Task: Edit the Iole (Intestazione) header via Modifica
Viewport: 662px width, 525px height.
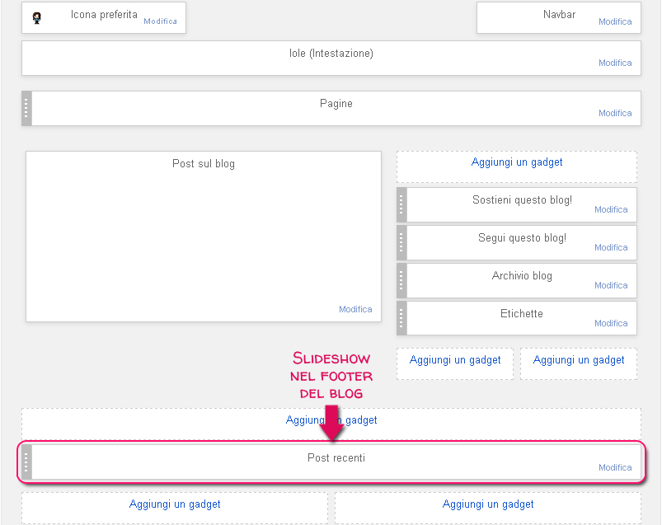Action: 615,63
